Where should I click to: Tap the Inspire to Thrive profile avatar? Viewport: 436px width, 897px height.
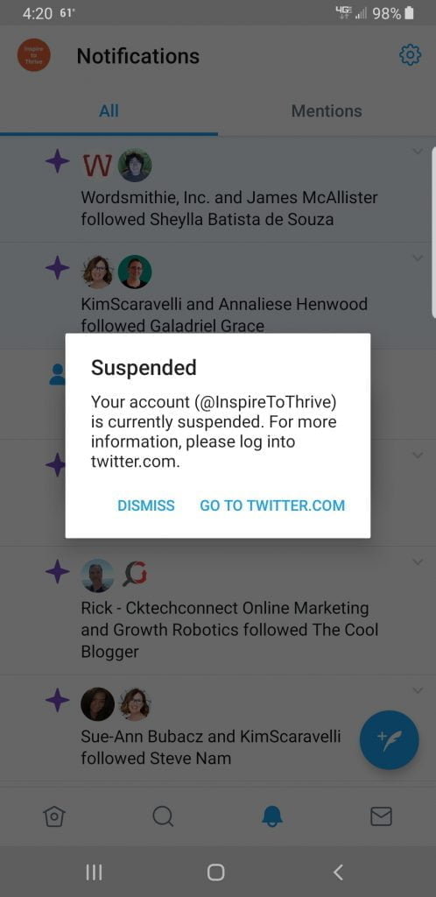[34, 55]
